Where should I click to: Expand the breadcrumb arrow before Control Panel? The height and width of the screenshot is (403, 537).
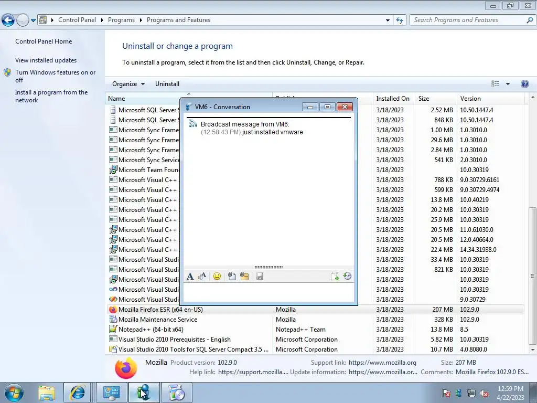[x=52, y=20]
